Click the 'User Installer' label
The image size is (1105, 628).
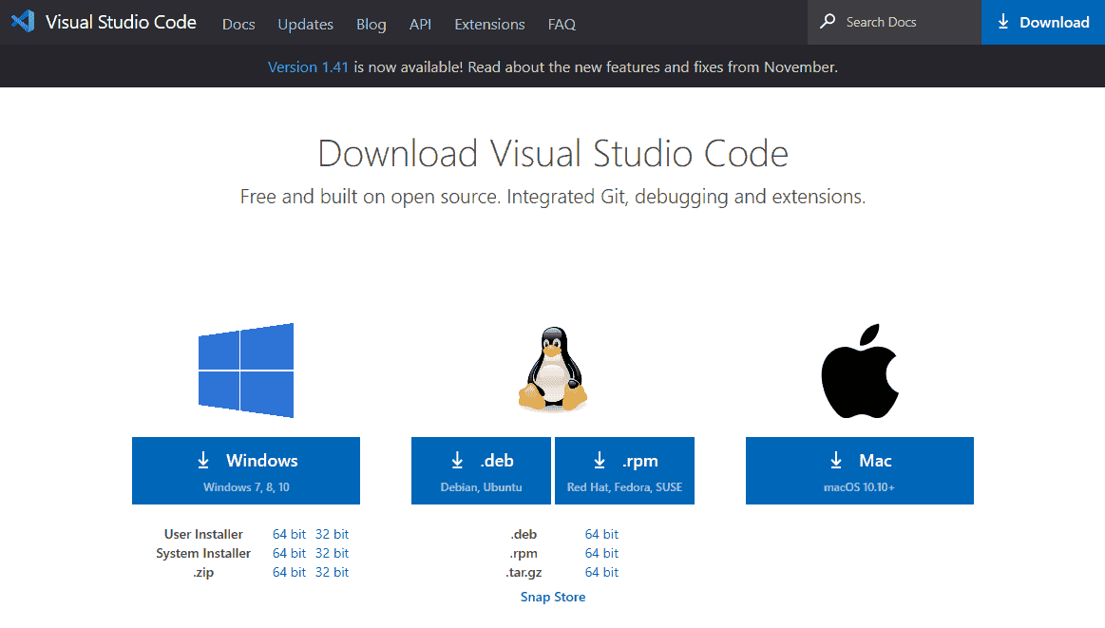coord(203,534)
